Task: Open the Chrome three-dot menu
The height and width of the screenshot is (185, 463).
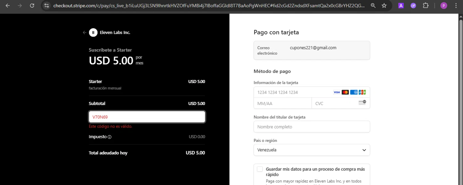Action: tap(456, 6)
